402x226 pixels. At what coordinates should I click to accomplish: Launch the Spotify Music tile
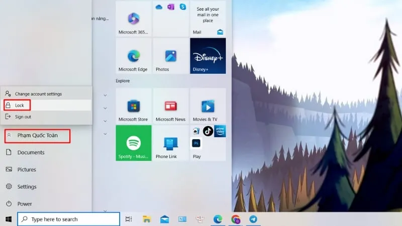(133, 143)
